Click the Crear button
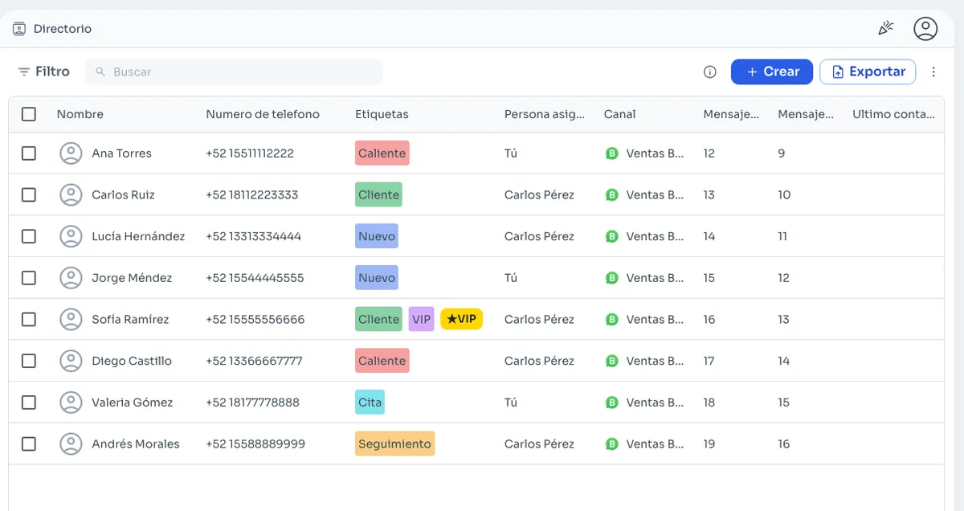 tap(772, 72)
